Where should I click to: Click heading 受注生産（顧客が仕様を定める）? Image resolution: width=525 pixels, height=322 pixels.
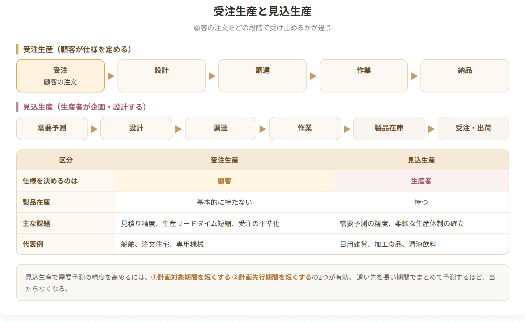[77, 49]
